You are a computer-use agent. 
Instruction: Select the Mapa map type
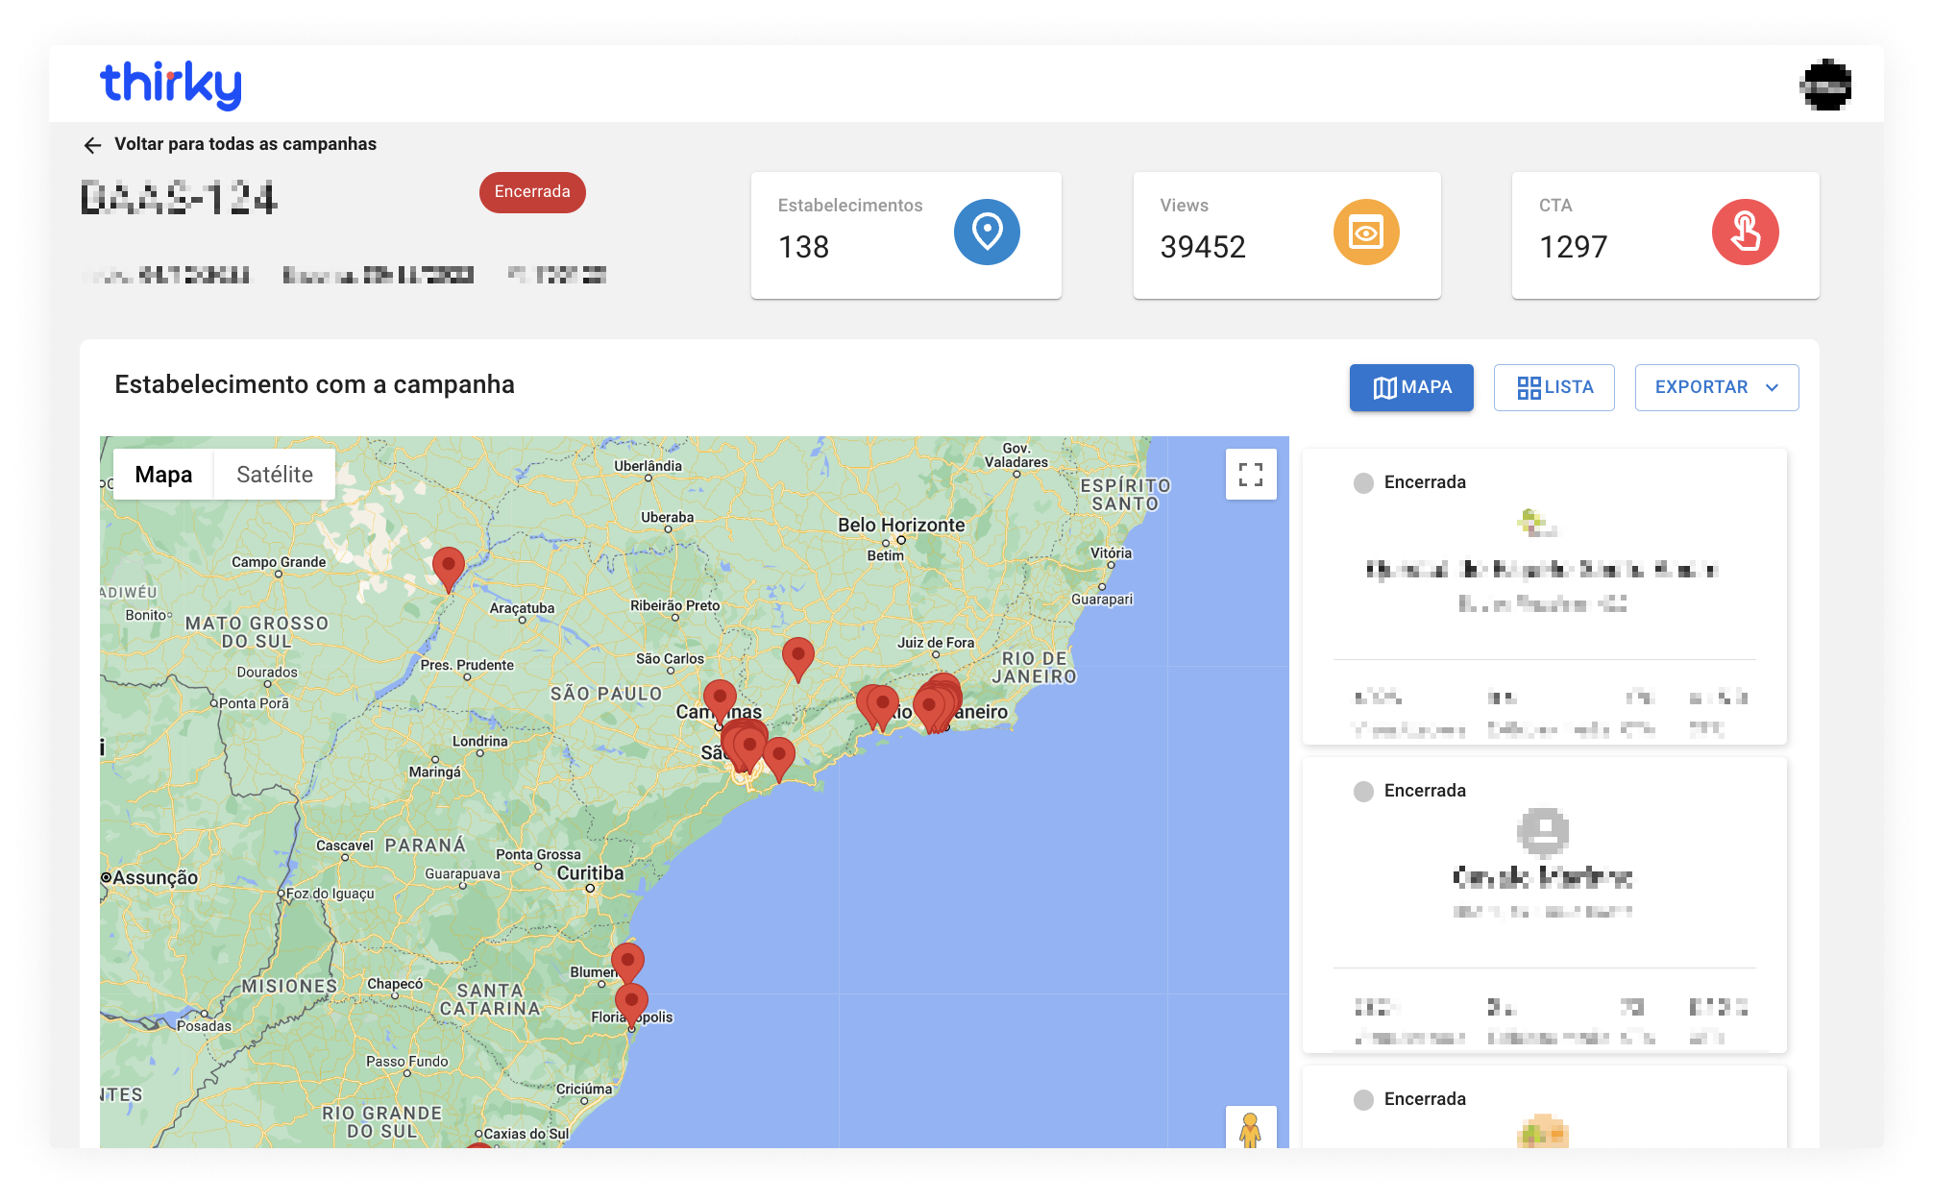pos(163,475)
